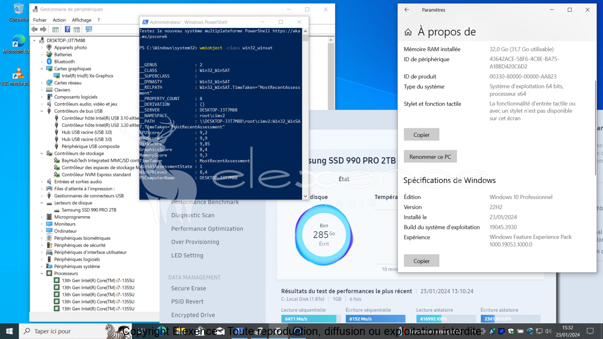Select Samsung SSD 990 PRO 2TB in device tree
The image size is (603, 339).
89,210
